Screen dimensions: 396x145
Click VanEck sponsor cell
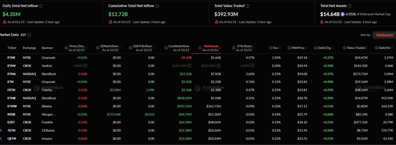pyautogui.click(x=47, y=66)
